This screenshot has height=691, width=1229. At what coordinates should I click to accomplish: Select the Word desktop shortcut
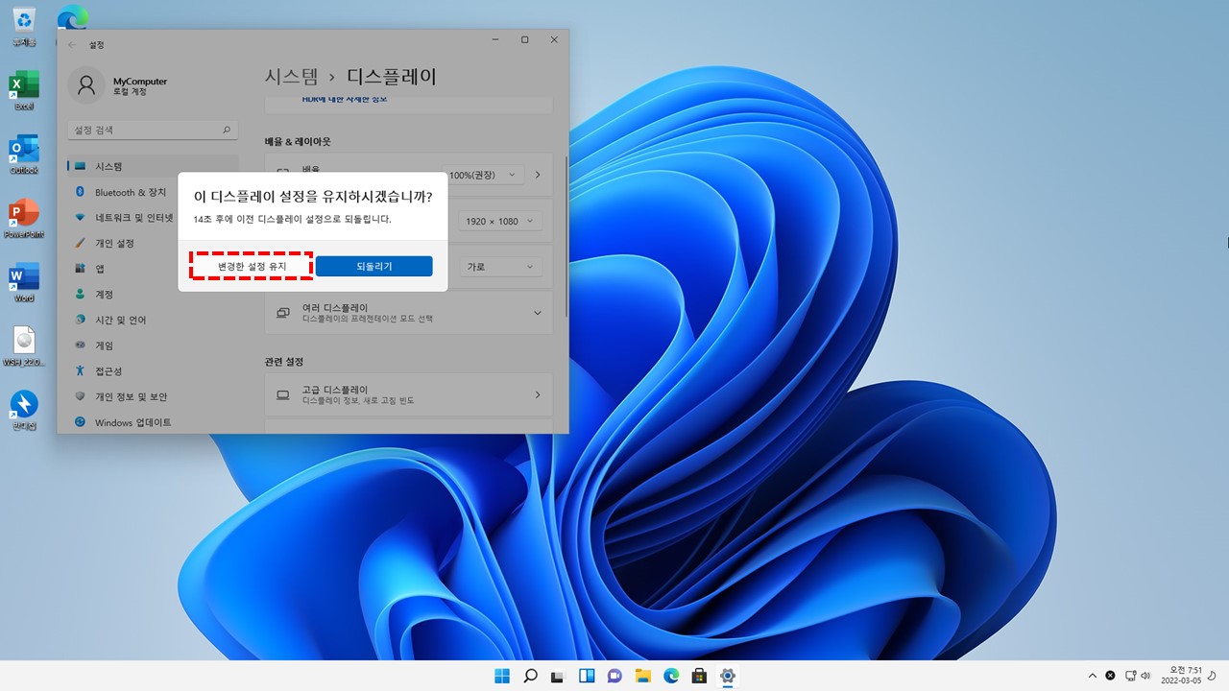pyautogui.click(x=24, y=282)
